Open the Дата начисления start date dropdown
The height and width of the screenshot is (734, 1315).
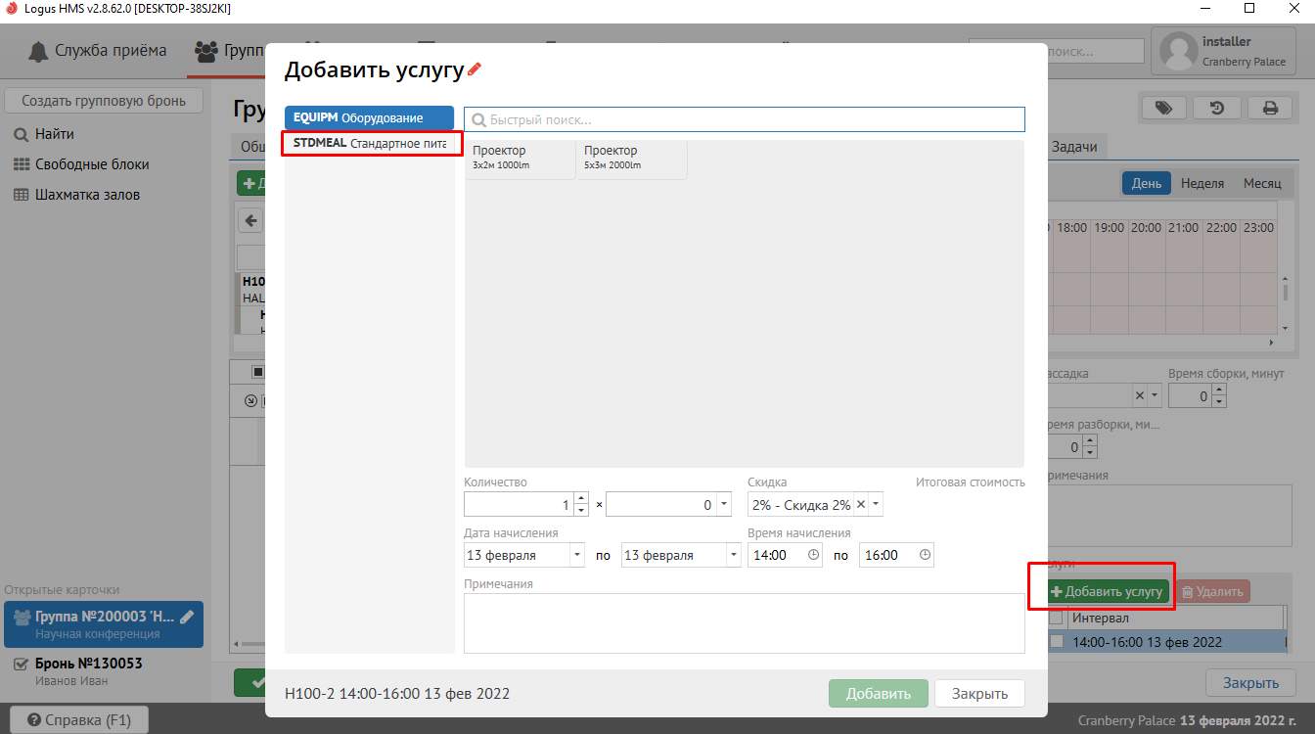(x=577, y=555)
